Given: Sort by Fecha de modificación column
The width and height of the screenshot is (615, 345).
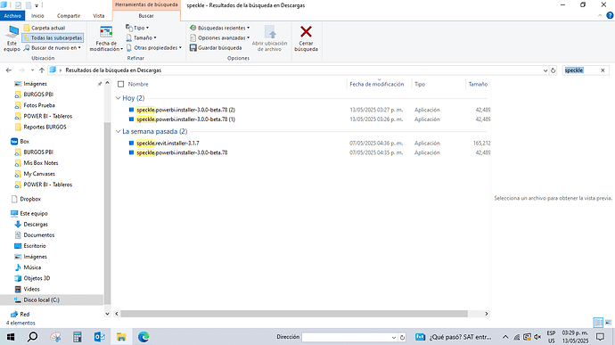Looking at the screenshot, I should coord(376,84).
